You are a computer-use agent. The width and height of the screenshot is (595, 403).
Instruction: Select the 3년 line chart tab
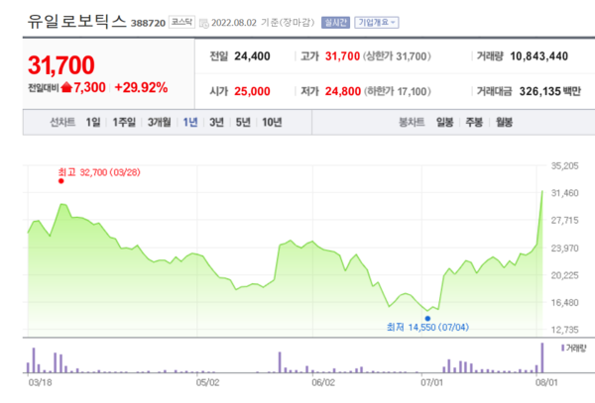[x=216, y=123]
